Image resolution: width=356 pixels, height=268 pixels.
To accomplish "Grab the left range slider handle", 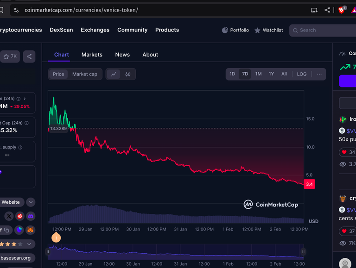I will [x=48, y=252].
